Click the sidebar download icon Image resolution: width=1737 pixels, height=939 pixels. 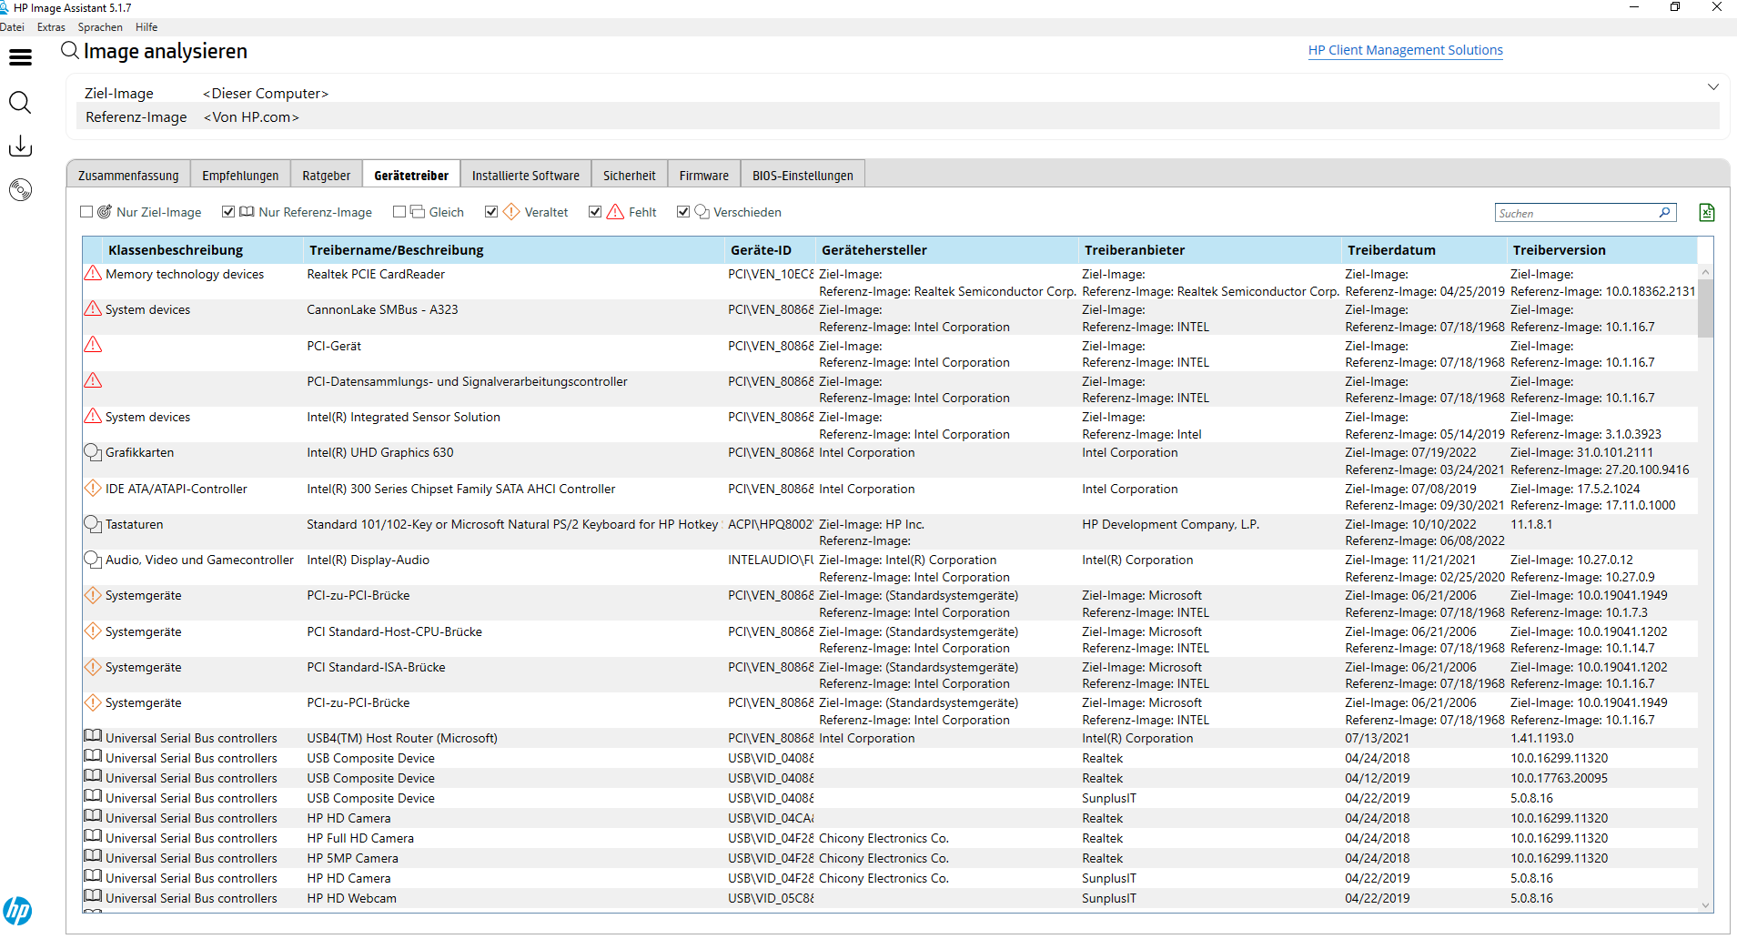(x=20, y=146)
